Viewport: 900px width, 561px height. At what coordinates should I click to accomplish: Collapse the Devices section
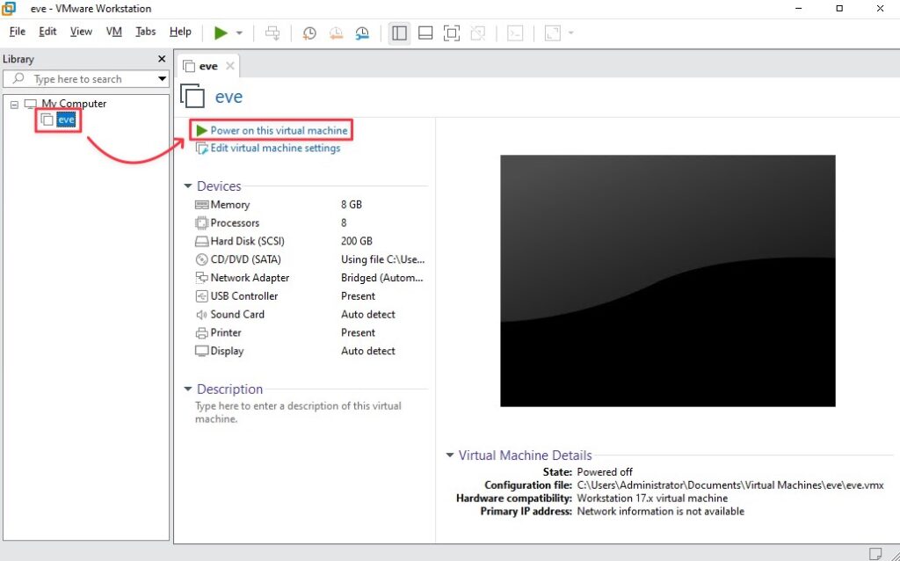pyautogui.click(x=188, y=186)
